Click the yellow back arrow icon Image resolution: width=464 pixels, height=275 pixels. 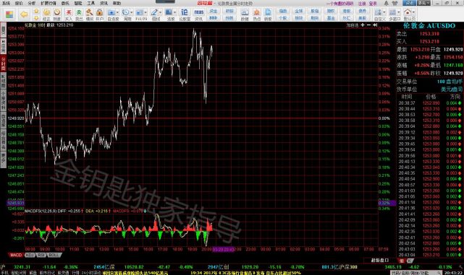(x=24, y=14)
